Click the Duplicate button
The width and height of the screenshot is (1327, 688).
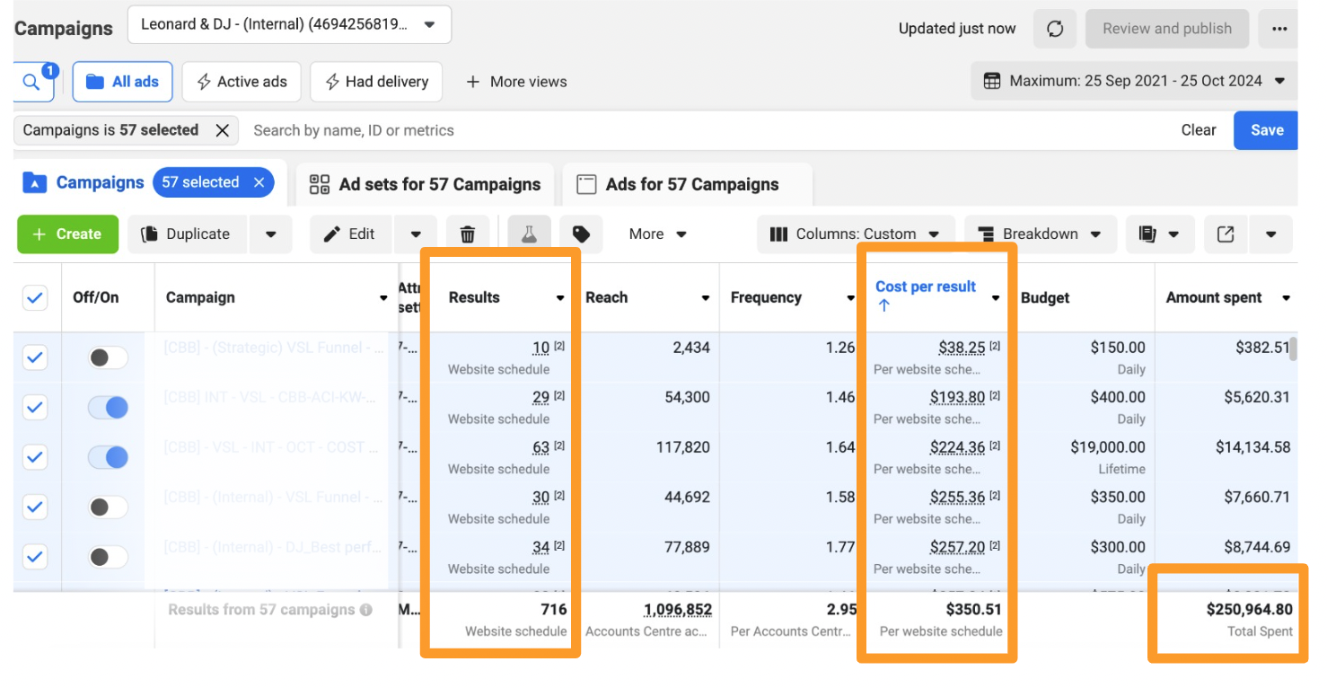(187, 234)
